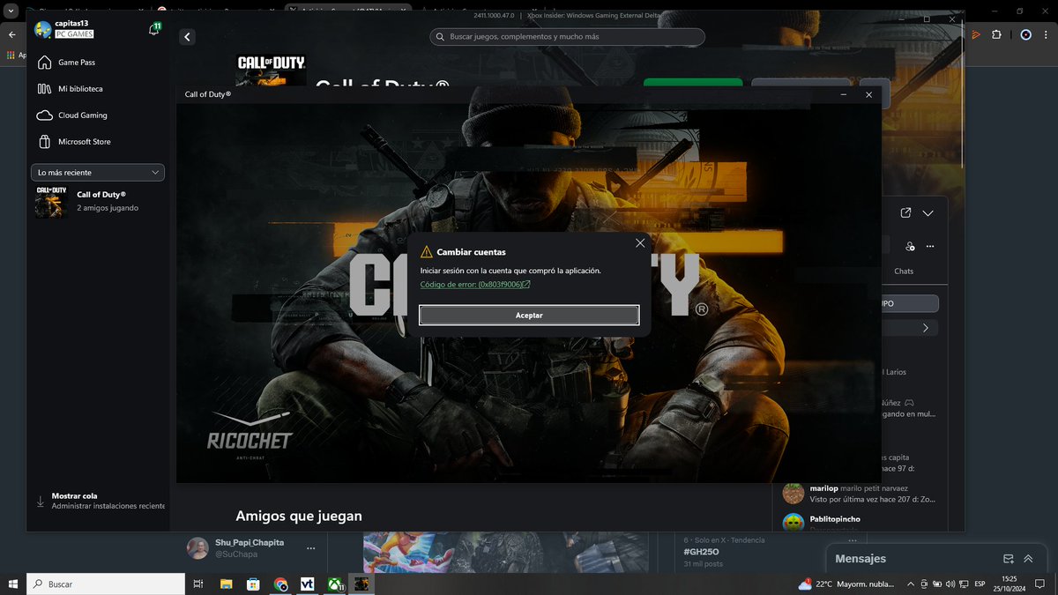
Task: Focus the Buscar juegos search field
Action: click(567, 37)
